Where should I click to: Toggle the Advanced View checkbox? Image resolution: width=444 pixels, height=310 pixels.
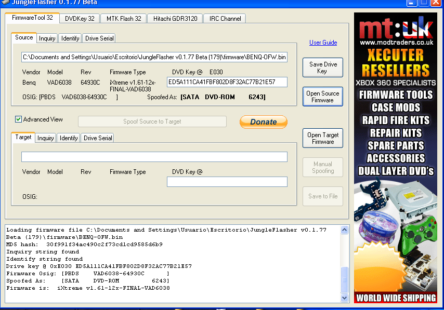pos(18,119)
